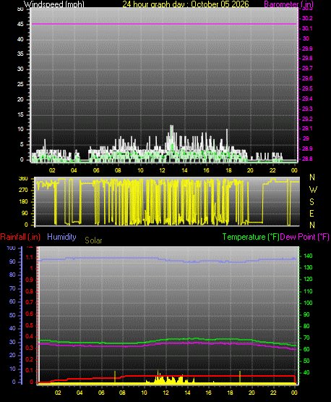
Task: Click the '28.8' barometer axis value
Action: pos(307,159)
